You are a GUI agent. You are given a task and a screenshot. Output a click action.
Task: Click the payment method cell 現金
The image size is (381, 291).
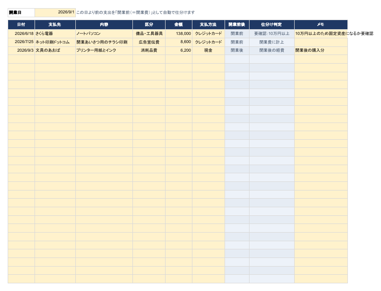coord(208,50)
